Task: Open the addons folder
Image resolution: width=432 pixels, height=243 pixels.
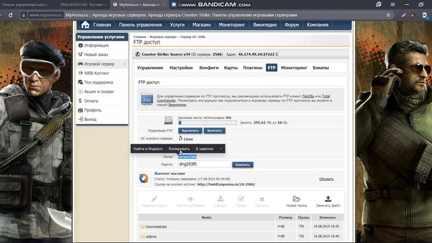Action: click(x=151, y=236)
